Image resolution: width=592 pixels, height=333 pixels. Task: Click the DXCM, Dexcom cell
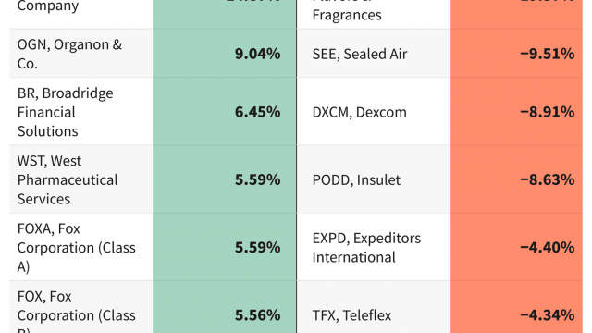(374, 112)
